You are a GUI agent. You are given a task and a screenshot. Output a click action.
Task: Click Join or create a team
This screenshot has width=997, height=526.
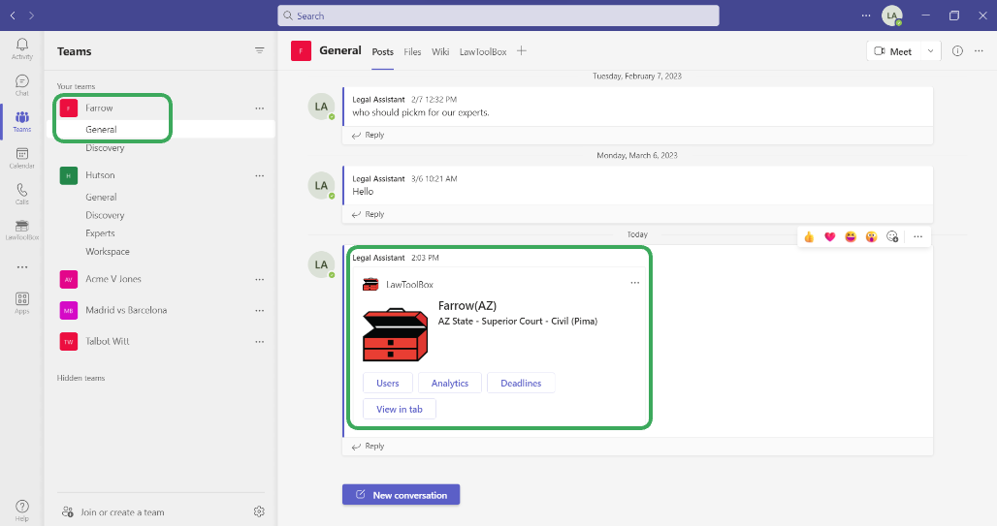click(x=113, y=512)
